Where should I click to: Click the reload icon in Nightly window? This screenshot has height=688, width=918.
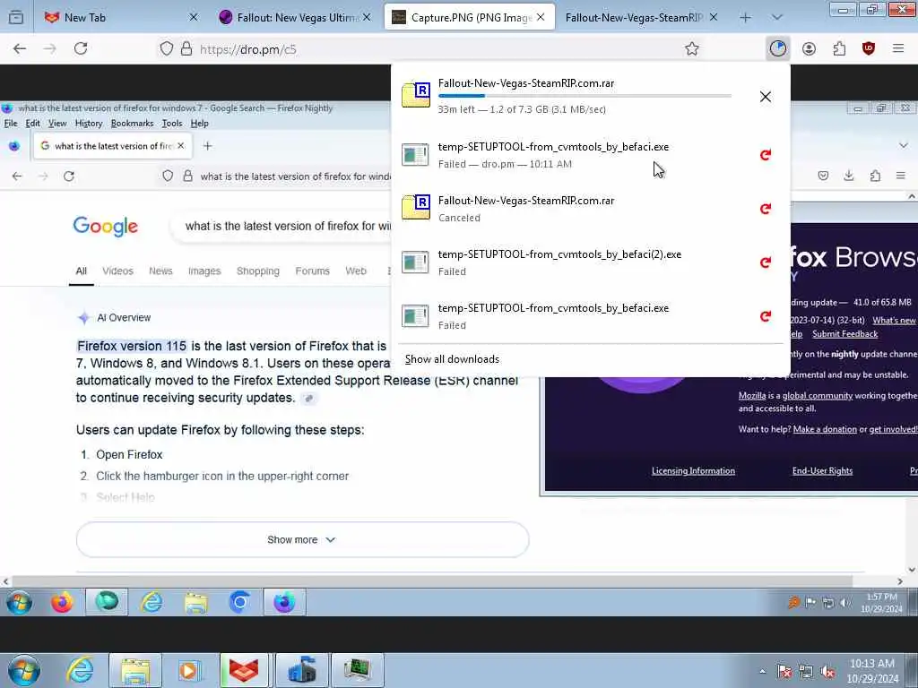[69, 176]
